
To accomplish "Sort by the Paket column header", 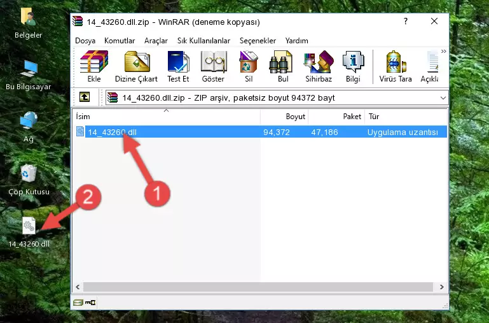I will [x=336, y=117].
